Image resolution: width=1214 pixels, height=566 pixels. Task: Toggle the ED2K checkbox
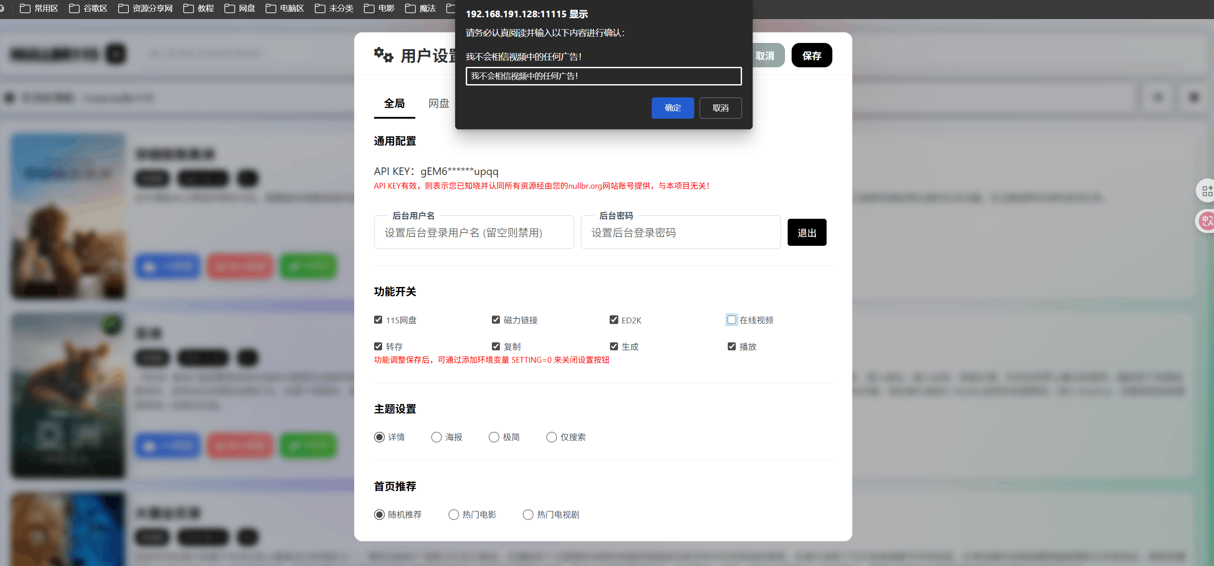point(614,320)
